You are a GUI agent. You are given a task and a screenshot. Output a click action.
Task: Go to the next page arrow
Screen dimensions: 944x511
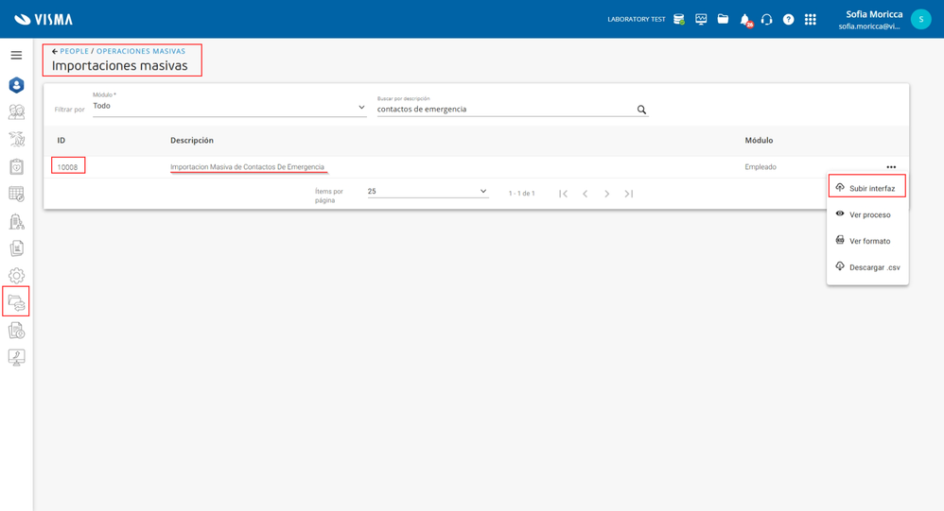607,194
